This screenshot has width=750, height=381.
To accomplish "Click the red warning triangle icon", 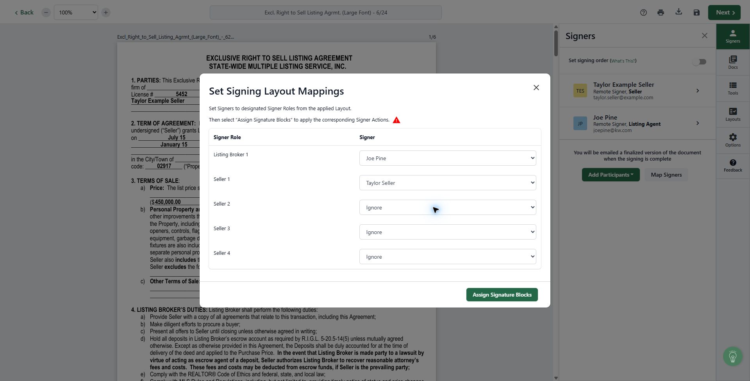I will [396, 120].
